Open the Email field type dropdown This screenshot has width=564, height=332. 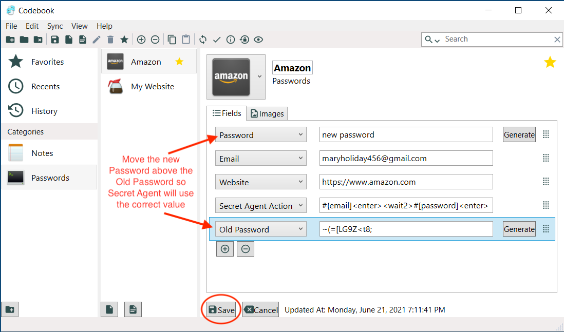(x=261, y=158)
